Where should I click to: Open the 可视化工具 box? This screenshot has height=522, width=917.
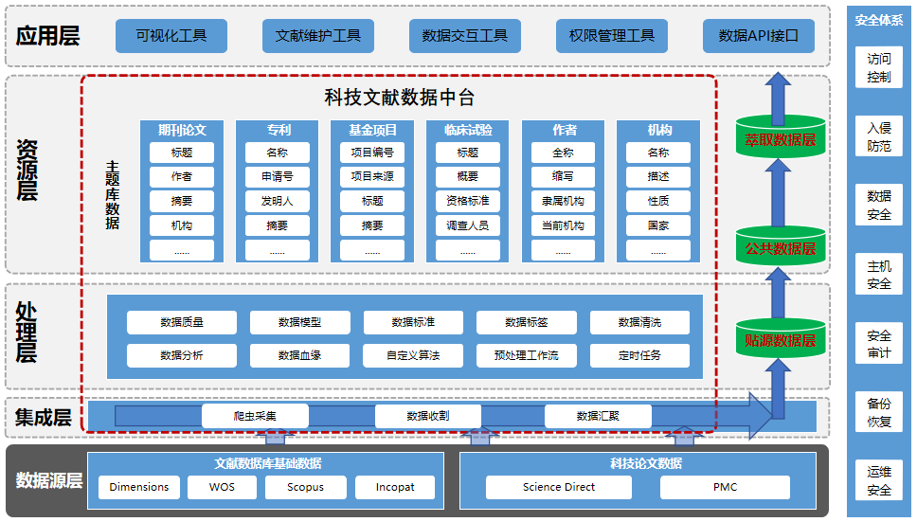pyautogui.click(x=171, y=36)
